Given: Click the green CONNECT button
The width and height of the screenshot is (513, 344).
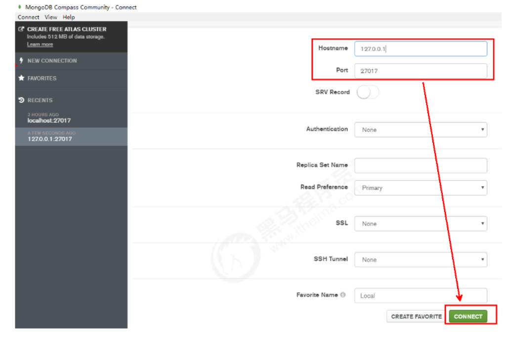Looking at the screenshot, I should pos(468,316).
